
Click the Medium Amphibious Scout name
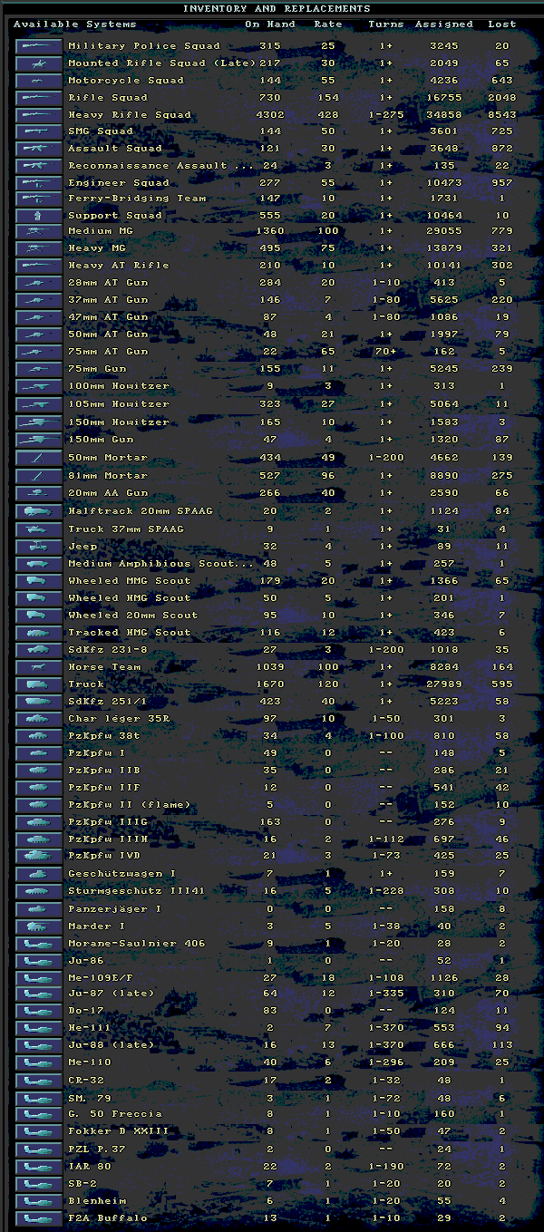point(161,564)
